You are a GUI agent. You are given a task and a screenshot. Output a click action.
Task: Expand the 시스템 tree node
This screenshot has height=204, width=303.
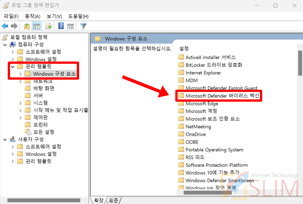tap(20, 103)
